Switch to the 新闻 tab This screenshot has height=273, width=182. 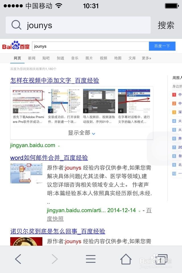(x=32, y=58)
